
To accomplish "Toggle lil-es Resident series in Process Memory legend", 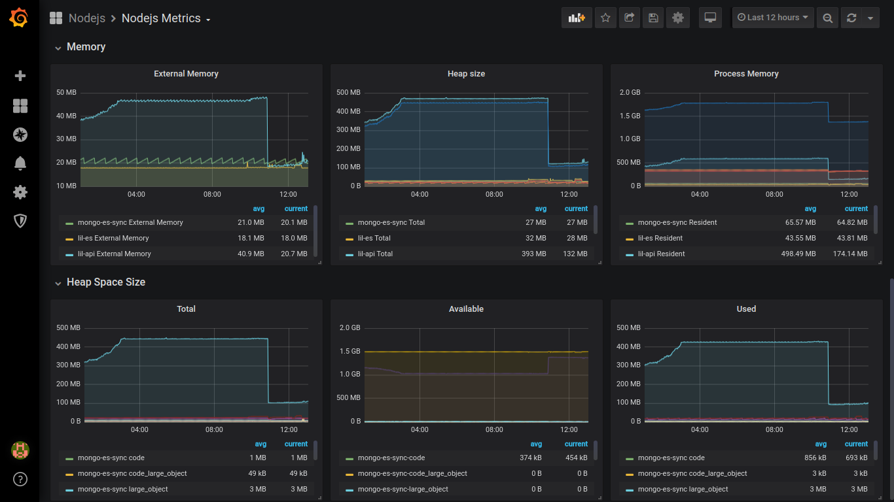I will 660,238.
